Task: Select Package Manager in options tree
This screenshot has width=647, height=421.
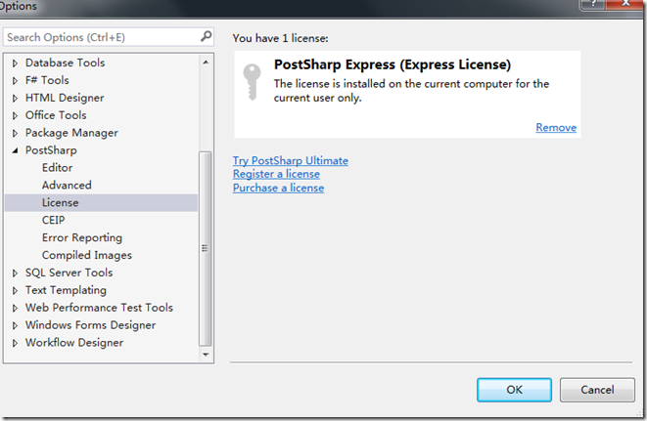Action: coord(71,133)
